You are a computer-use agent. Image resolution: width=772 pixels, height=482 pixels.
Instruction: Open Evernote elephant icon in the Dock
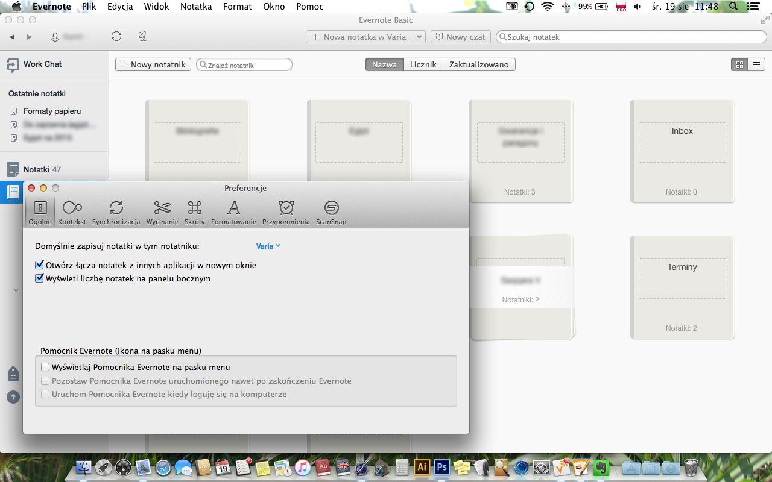tap(600, 467)
